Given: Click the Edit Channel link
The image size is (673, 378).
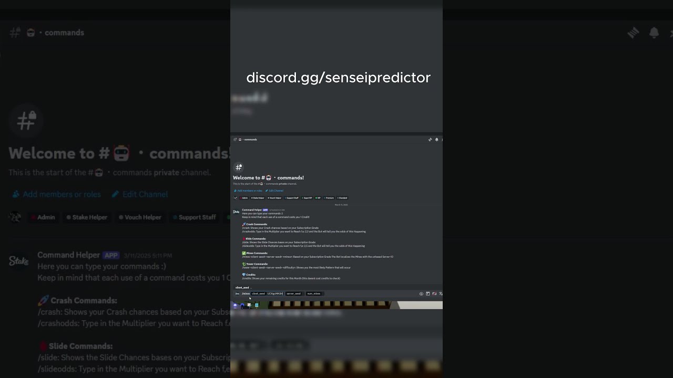Looking at the screenshot, I should tap(274, 191).
